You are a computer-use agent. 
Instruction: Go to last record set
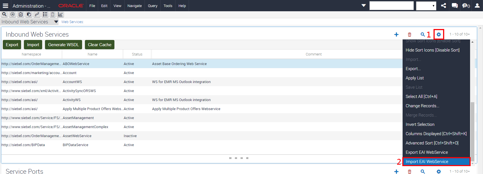247,158
